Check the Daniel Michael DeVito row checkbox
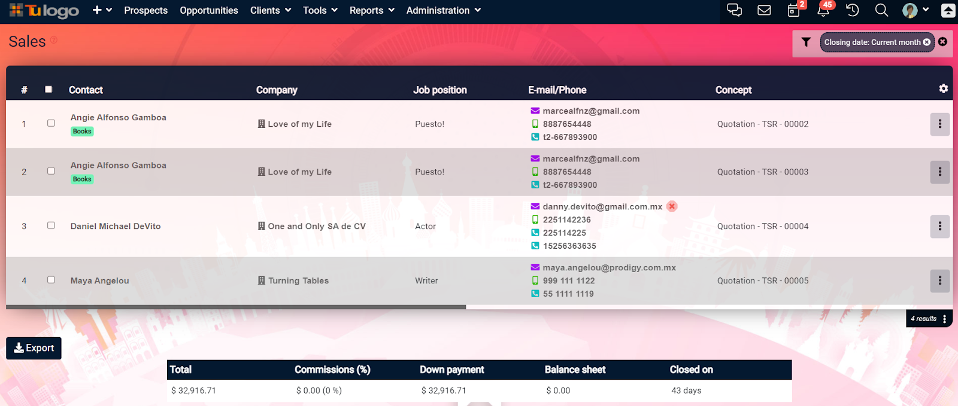 pyautogui.click(x=51, y=225)
